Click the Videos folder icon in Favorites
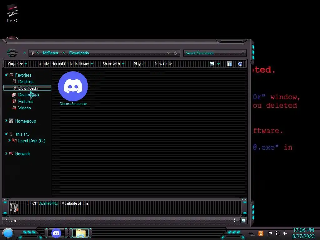 pos(14,107)
